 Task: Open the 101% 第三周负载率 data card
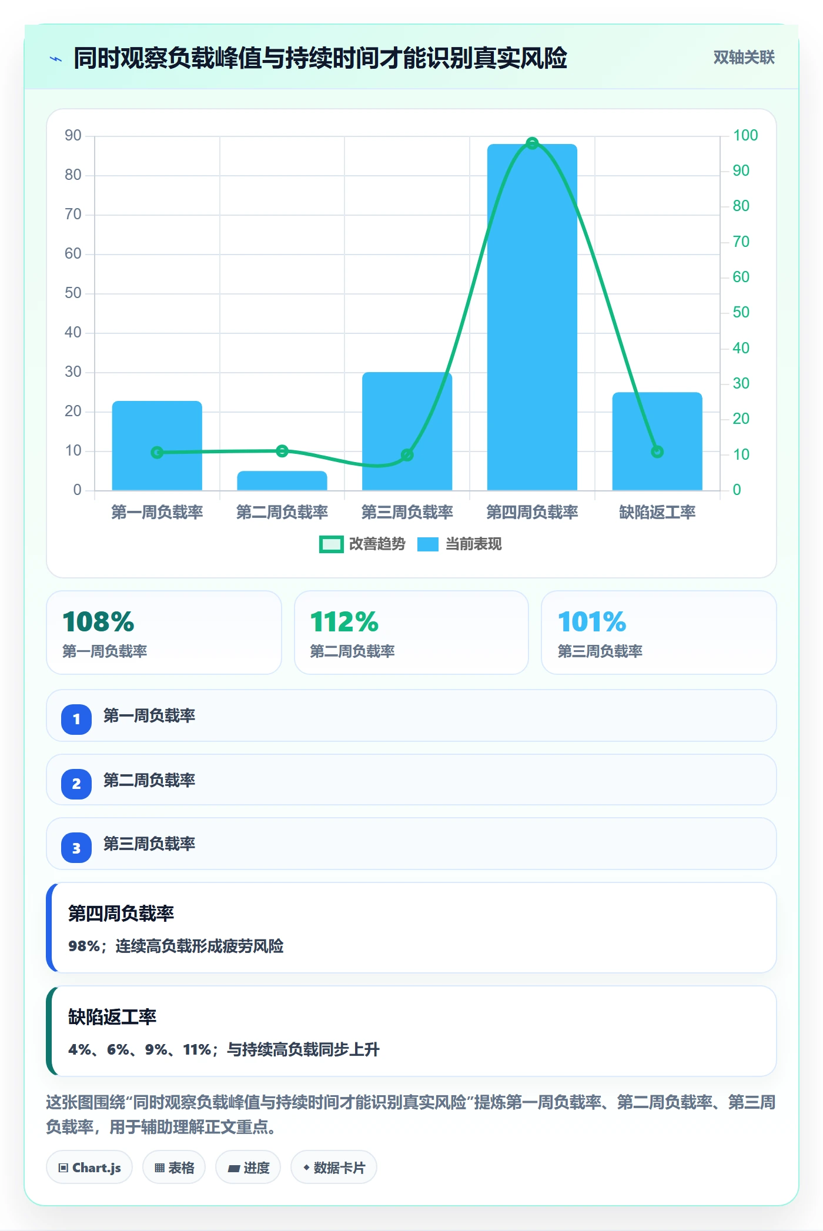(659, 633)
